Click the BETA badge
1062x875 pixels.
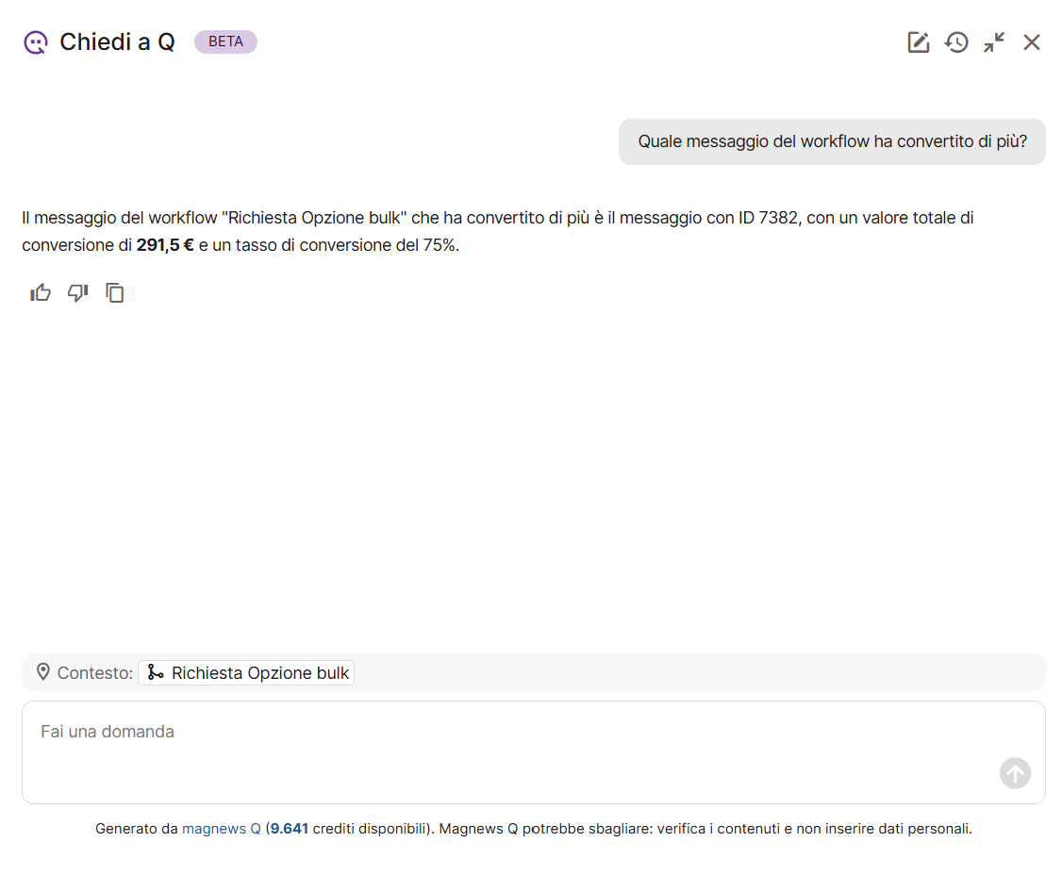click(225, 41)
